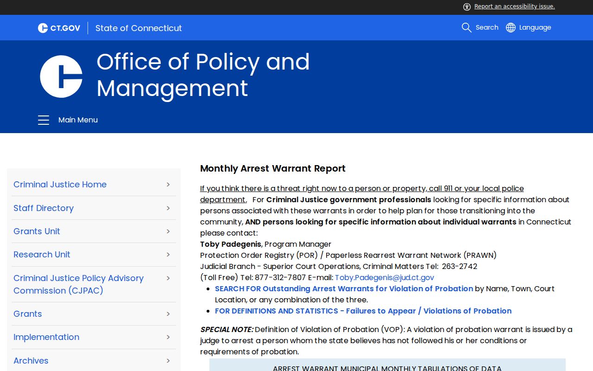
Task: Click the CT.GOV logo
Action: pos(59,28)
